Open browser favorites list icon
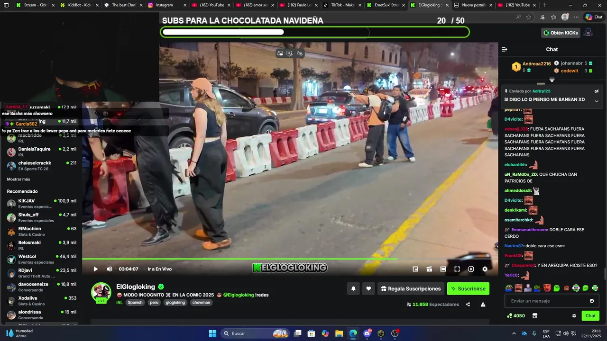The width and height of the screenshot is (607, 341). coord(553,17)
